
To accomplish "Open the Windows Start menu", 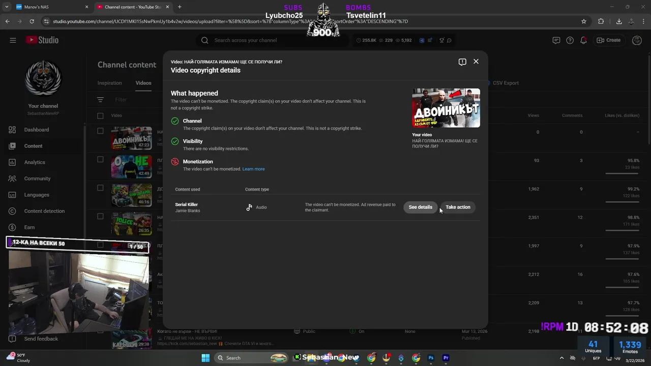I will 205,358.
